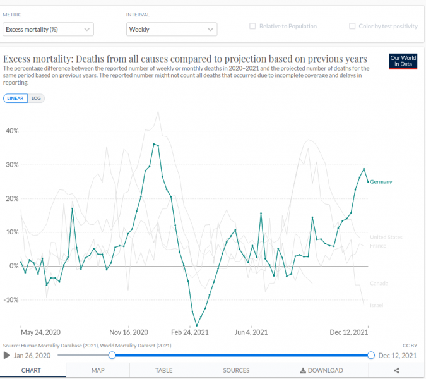Image resolution: width=426 pixels, height=379 pixels.
Task: View the SOURCES tab
Action: [x=236, y=370]
